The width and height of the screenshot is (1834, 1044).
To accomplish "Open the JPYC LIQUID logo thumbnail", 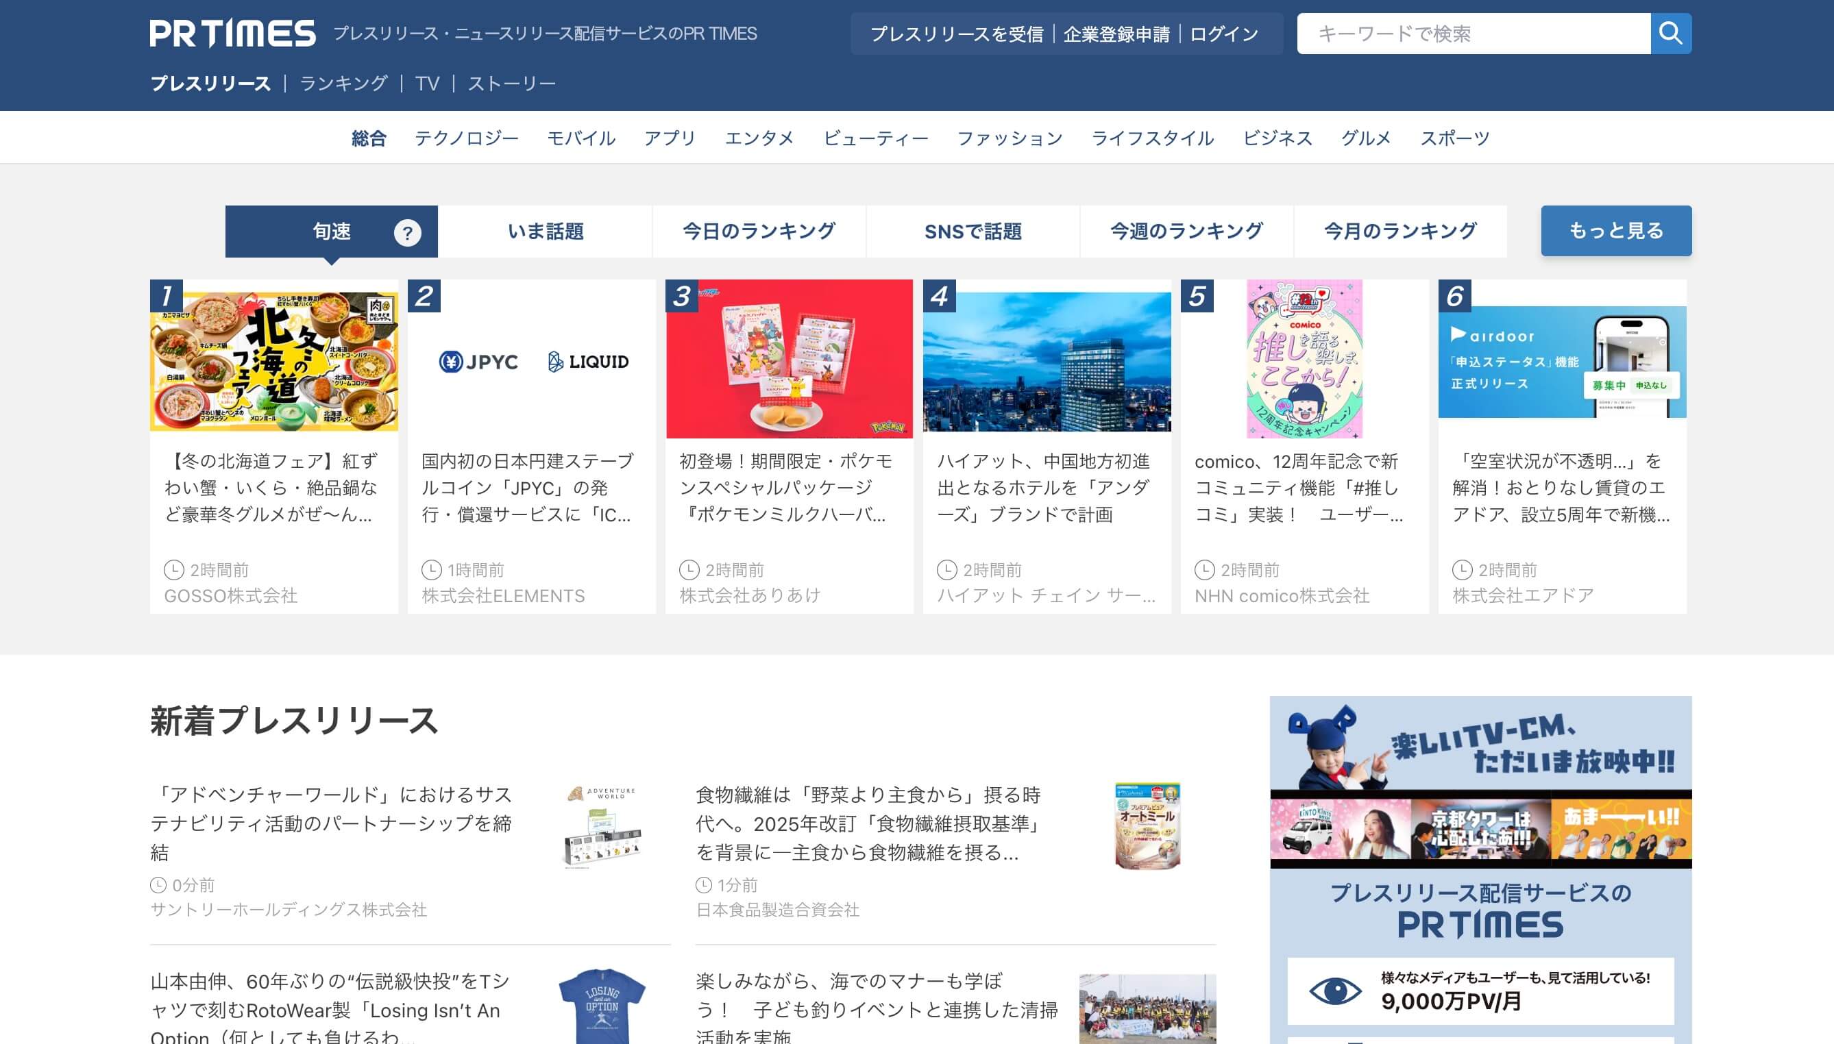I will pos(531,362).
